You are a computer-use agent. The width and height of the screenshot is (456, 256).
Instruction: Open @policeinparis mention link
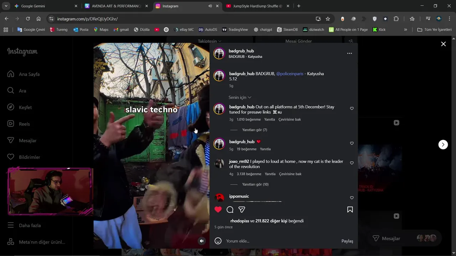coord(290,74)
